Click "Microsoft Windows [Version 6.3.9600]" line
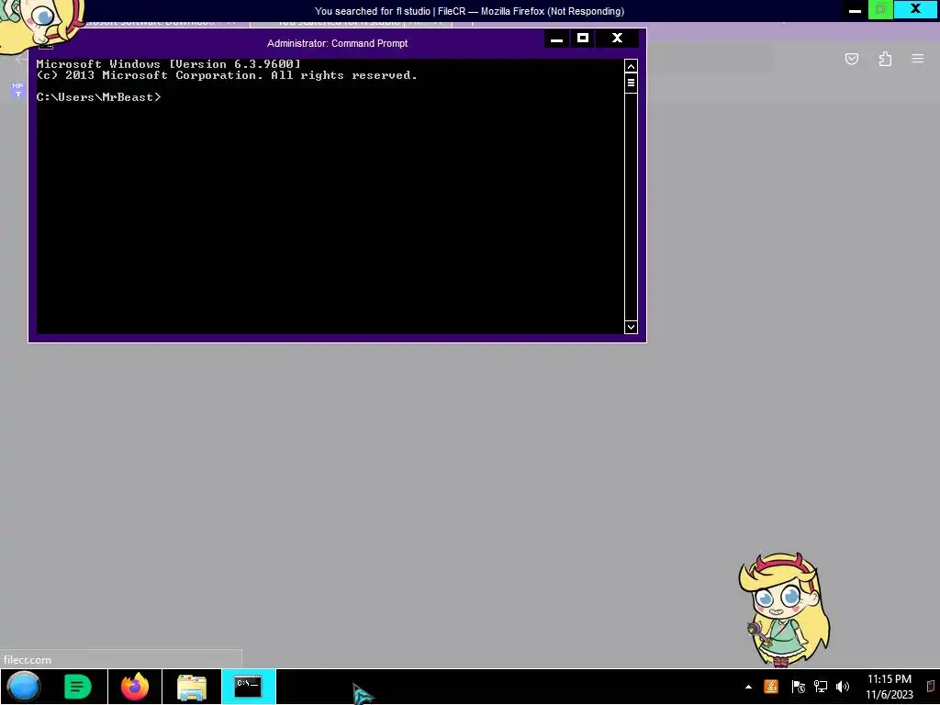The height and width of the screenshot is (705, 940). (169, 63)
